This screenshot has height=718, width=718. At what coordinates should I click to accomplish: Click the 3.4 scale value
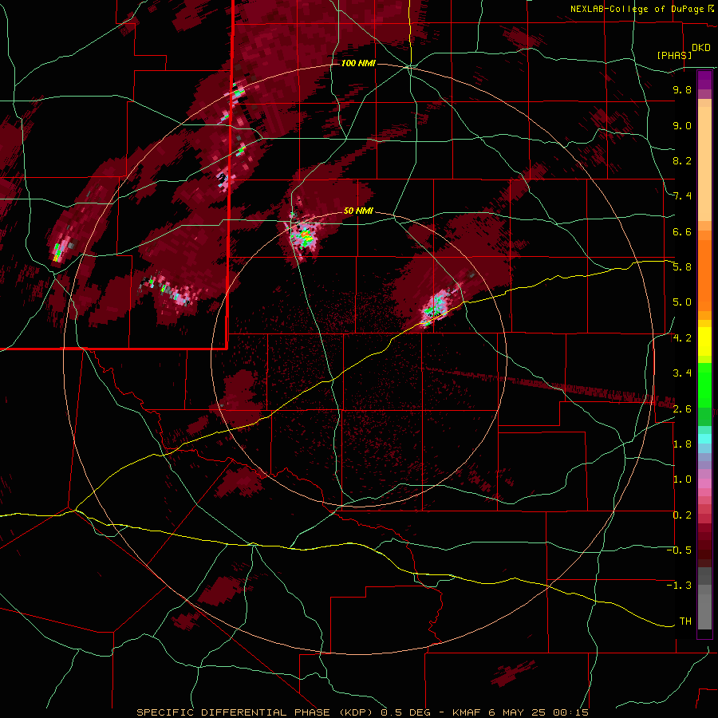[x=682, y=373]
